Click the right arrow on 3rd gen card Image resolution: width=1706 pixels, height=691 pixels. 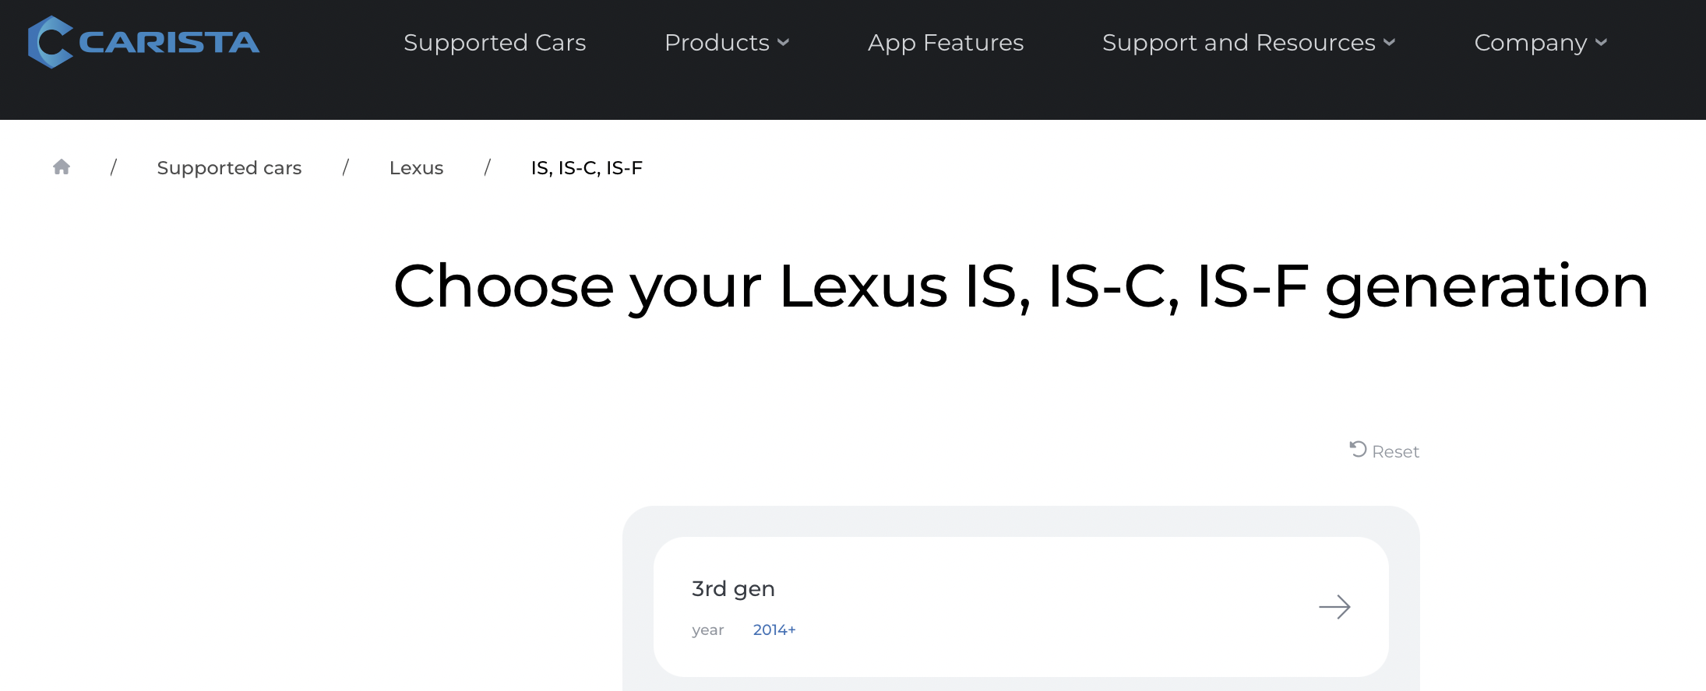coord(1334,607)
